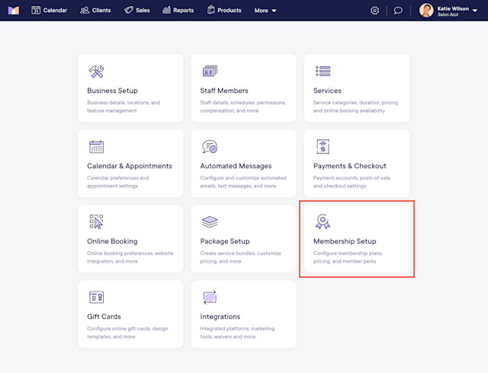The image size is (488, 373).
Task: Open Calendar & Appointments settings title
Action: pyautogui.click(x=130, y=166)
